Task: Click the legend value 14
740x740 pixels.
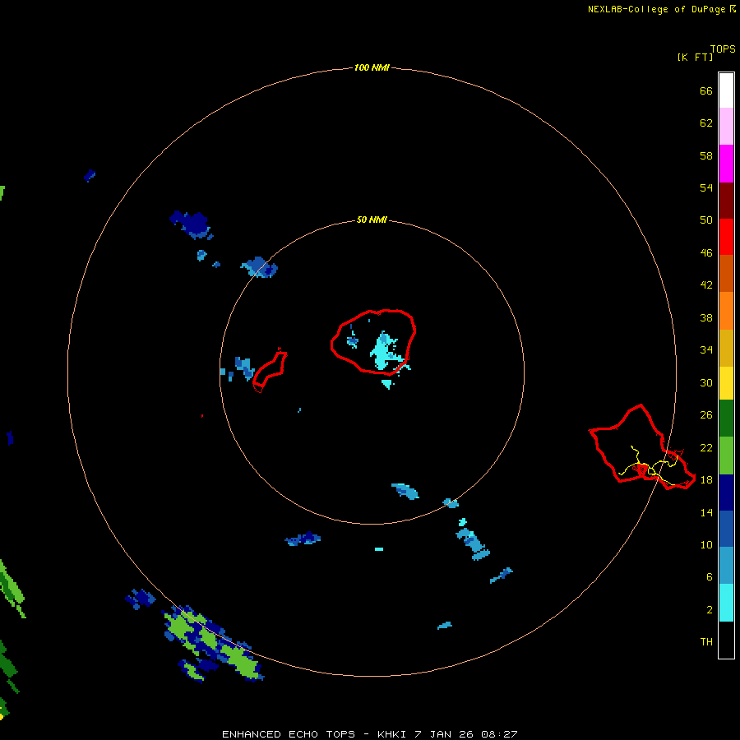Action: [x=706, y=512]
